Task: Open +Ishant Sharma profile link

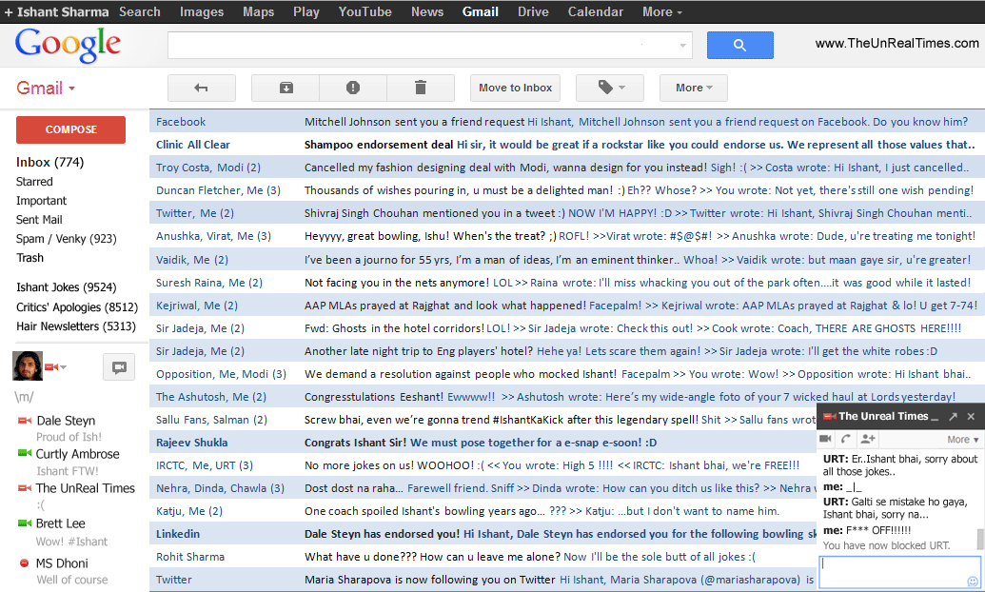Action: (x=56, y=12)
